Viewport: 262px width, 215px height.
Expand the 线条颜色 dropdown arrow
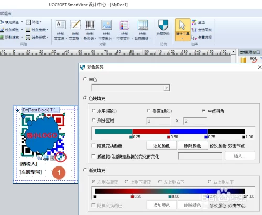(x=22, y=30)
